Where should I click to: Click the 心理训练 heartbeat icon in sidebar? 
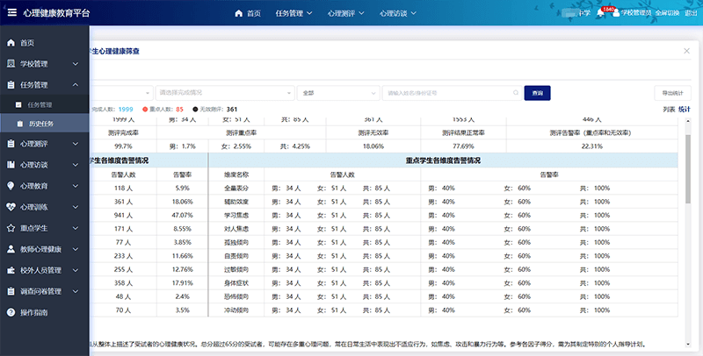pyautogui.click(x=10, y=207)
